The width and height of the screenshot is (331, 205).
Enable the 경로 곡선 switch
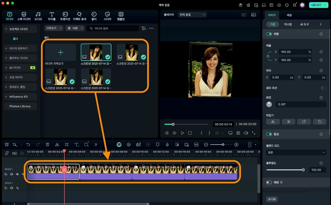(x=323, y=88)
